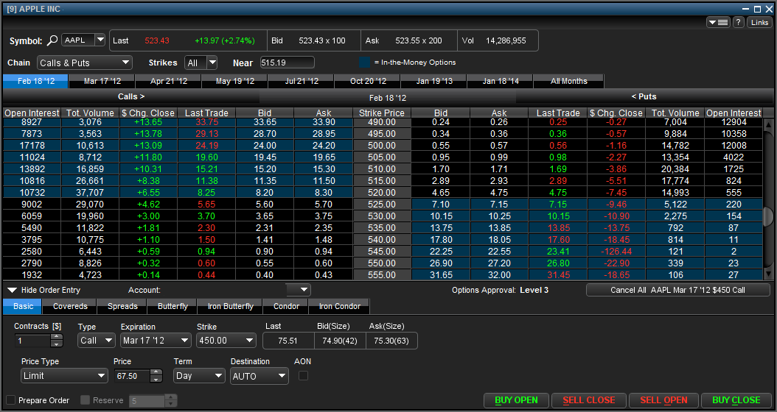
Task: Click the call ask price 8.30
Action: [323, 193]
